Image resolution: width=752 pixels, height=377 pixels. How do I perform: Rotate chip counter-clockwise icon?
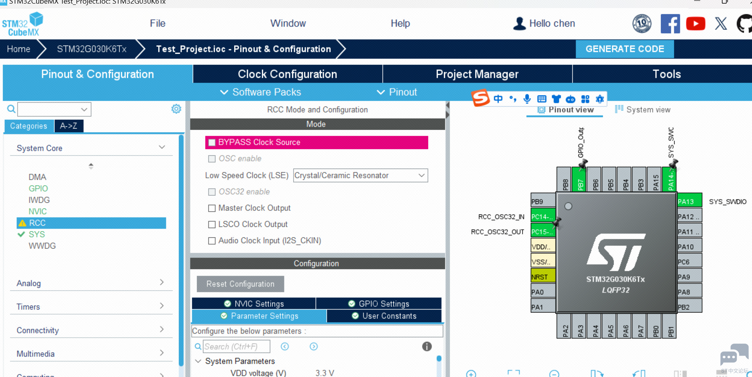point(639,373)
